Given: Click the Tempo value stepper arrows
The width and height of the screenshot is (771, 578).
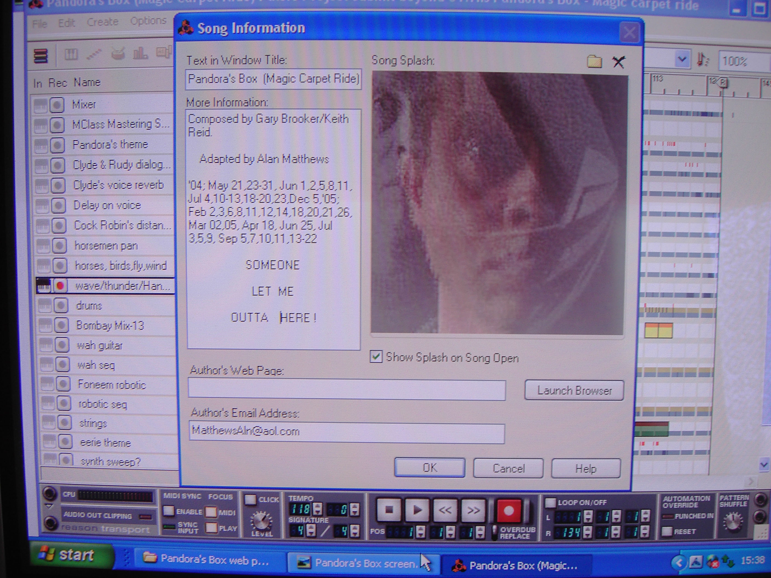Looking at the screenshot, I should [x=318, y=509].
